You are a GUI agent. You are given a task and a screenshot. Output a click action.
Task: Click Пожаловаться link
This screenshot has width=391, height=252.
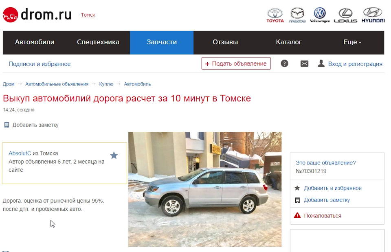tap(323, 216)
